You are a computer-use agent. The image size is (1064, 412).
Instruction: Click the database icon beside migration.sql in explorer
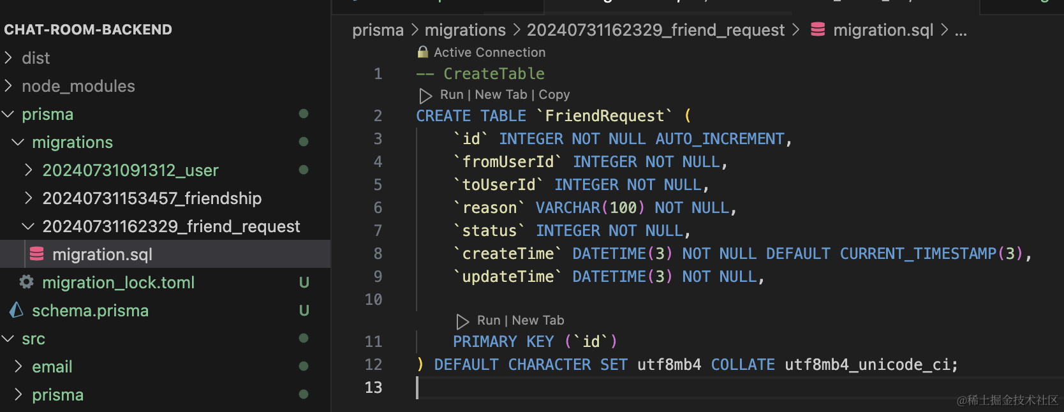37,254
